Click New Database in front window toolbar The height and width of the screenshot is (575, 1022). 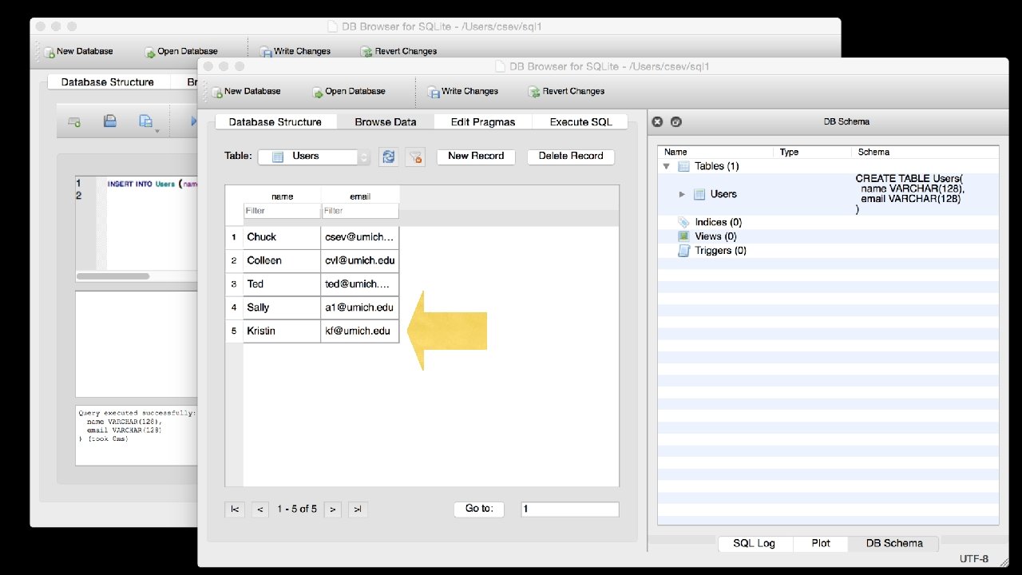(x=246, y=91)
